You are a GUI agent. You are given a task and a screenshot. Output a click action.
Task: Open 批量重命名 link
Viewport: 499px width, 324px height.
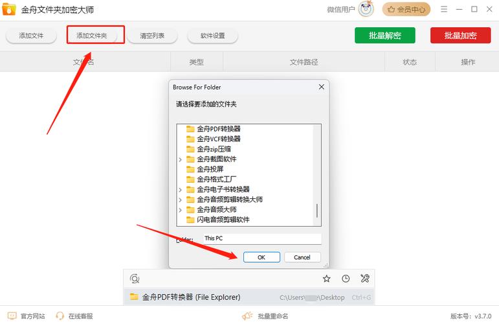[x=272, y=316]
